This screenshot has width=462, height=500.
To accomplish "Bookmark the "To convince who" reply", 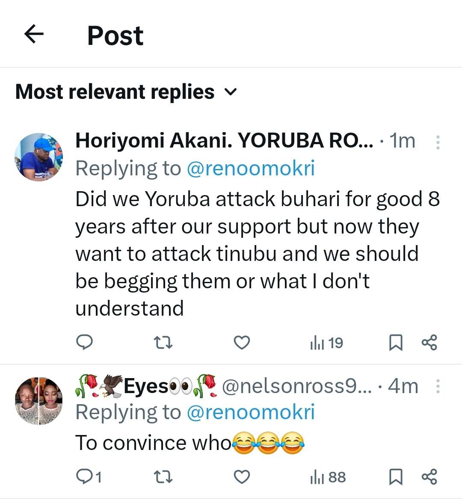I will coord(395,477).
